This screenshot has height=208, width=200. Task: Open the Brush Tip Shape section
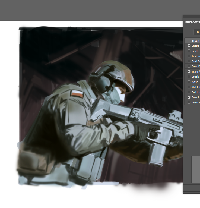[192, 40]
